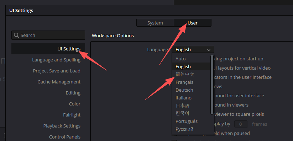This screenshot has height=141, width=293.
Task: Select 日本語 language option
Action: (x=191, y=106)
